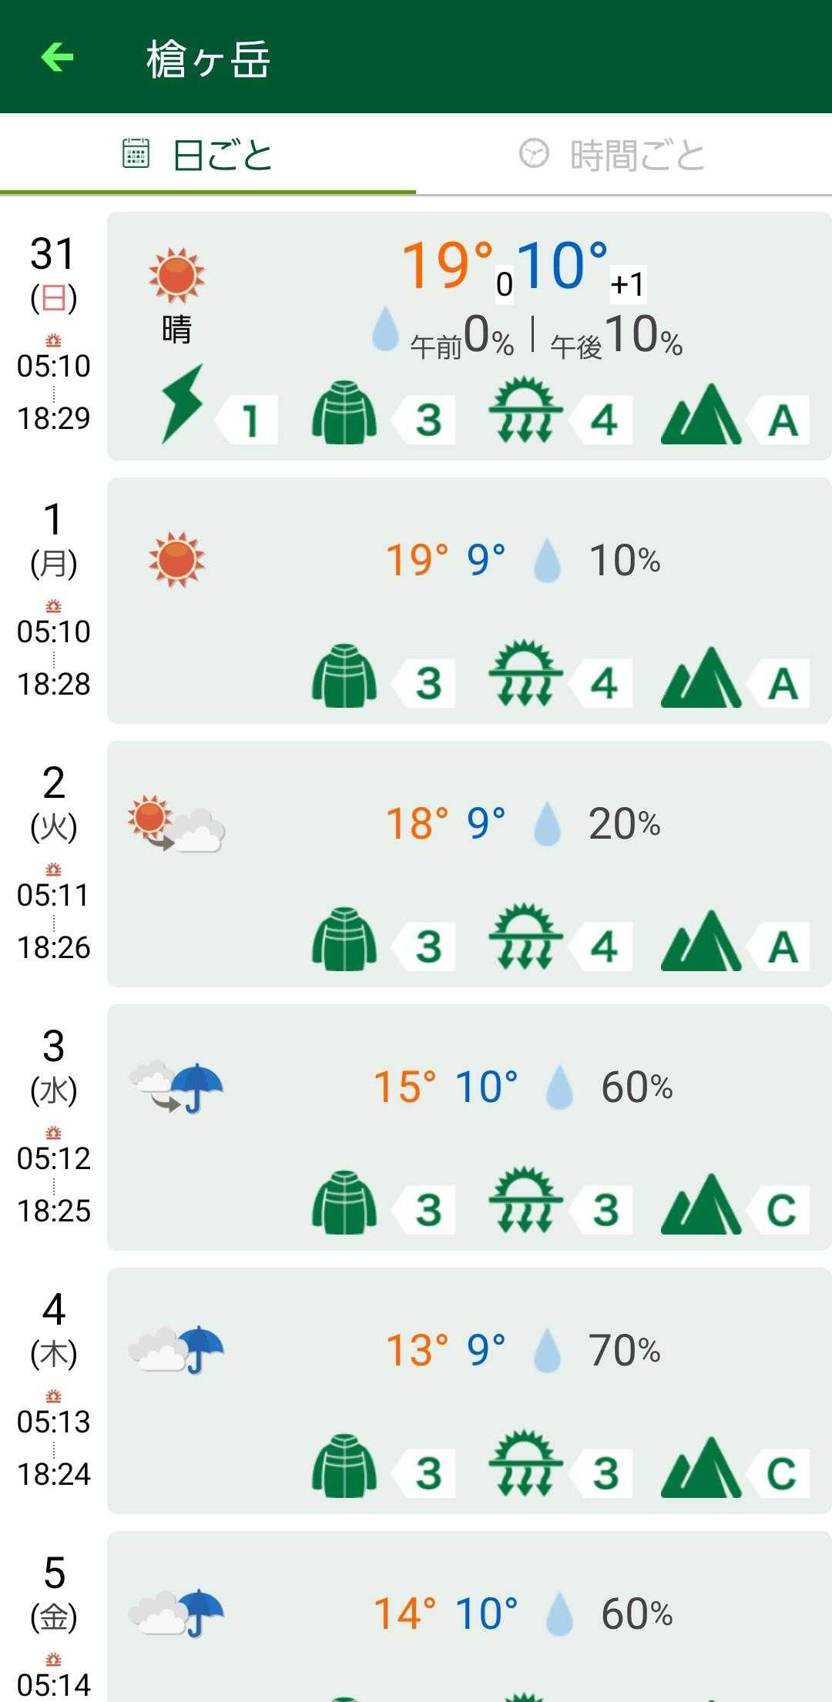The image size is (832, 1702).
Task: Tap the jacket icon for Tuesday the 2nd
Action: (x=344, y=940)
